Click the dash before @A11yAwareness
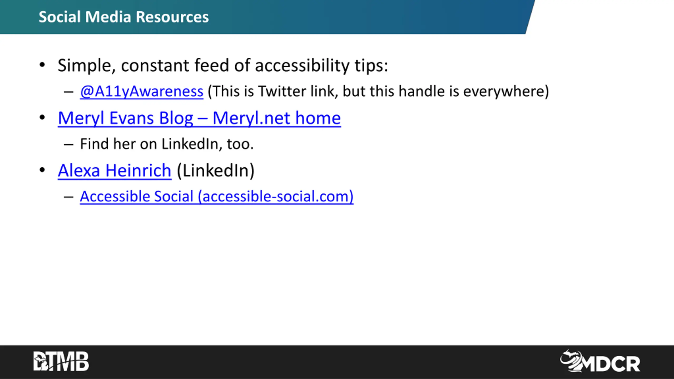 pyautogui.click(x=68, y=92)
